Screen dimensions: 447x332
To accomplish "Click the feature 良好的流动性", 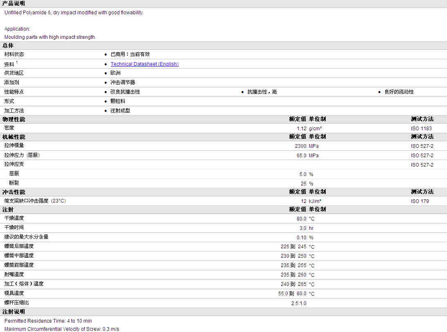I will [x=399, y=92].
